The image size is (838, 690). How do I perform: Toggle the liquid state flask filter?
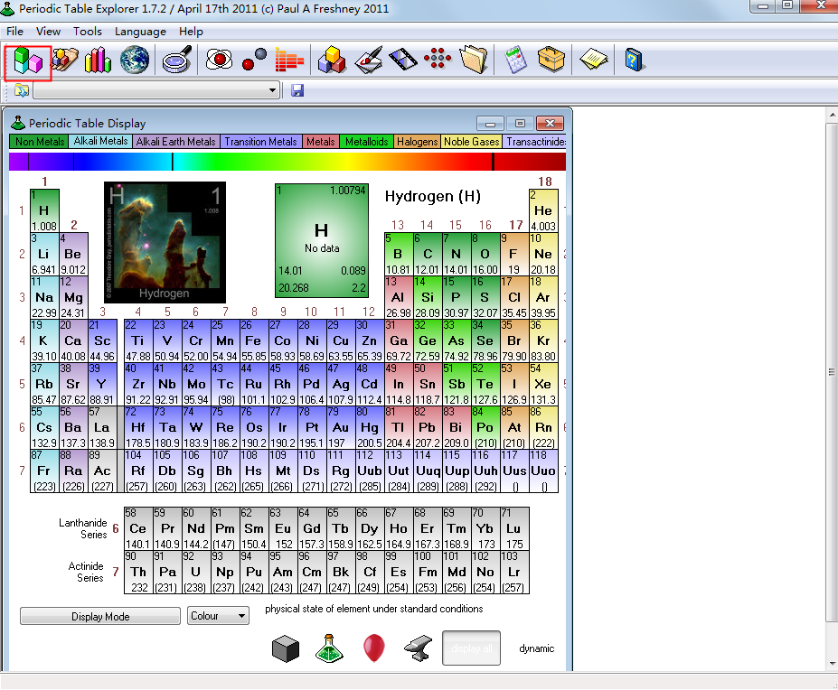(330, 648)
